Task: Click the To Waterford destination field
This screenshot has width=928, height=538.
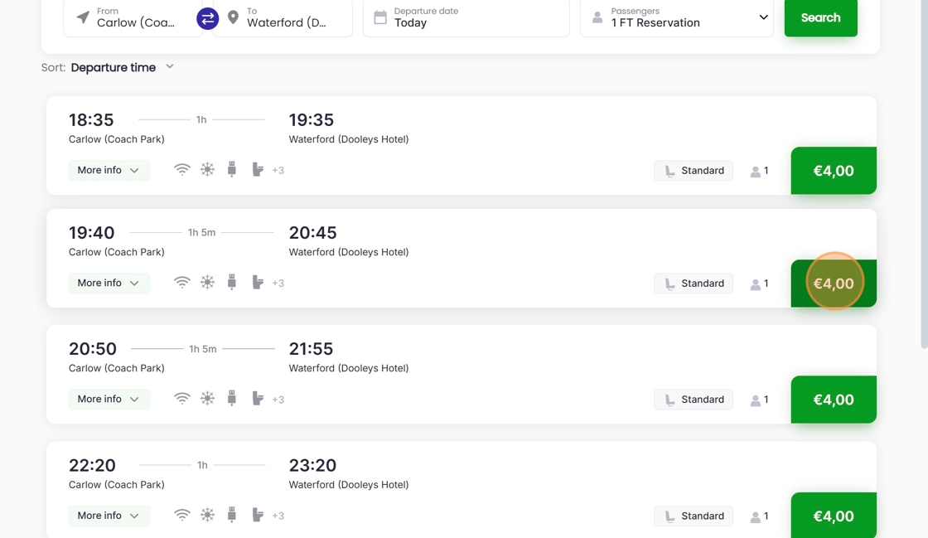Action: pyautogui.click(x=286, y=17)
